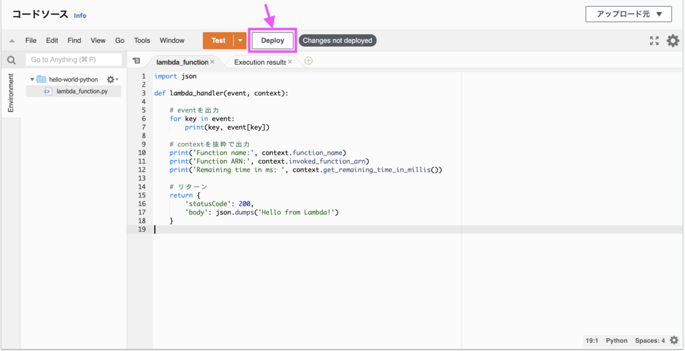Focus the Go to Anything search field
The image size is (685, 351).
coord(74,60)
